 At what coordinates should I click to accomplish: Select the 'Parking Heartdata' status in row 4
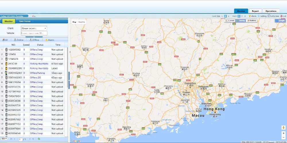tap(39, 63)
